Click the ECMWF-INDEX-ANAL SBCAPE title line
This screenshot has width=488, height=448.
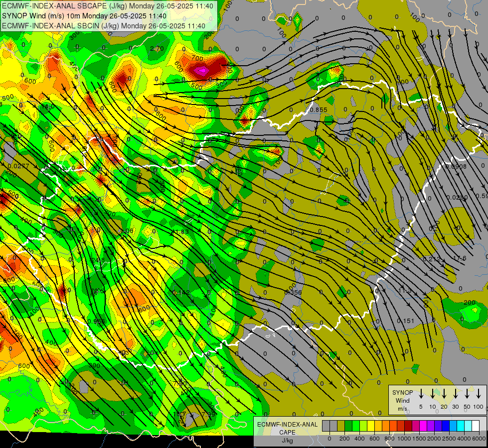point(108,6)
